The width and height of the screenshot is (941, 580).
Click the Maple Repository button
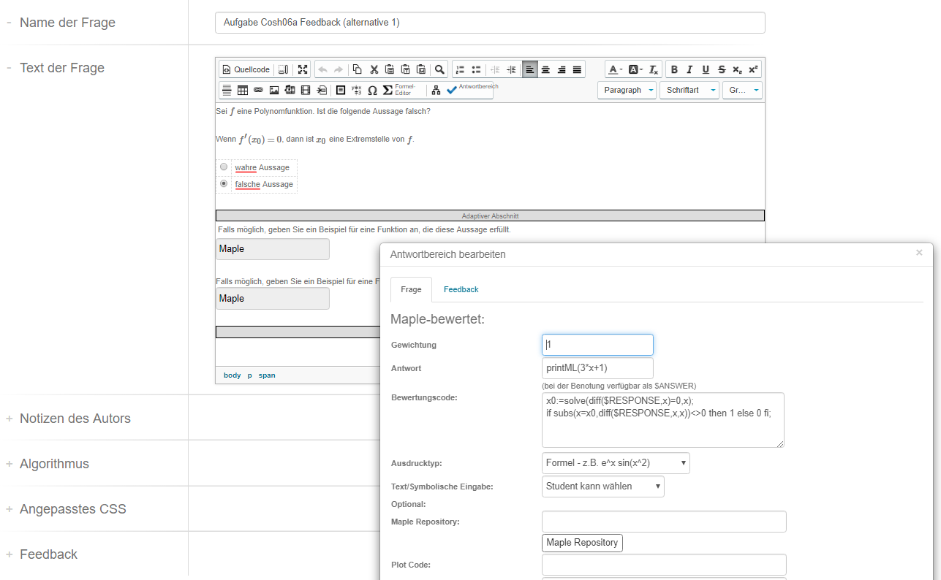click(582, 543)
